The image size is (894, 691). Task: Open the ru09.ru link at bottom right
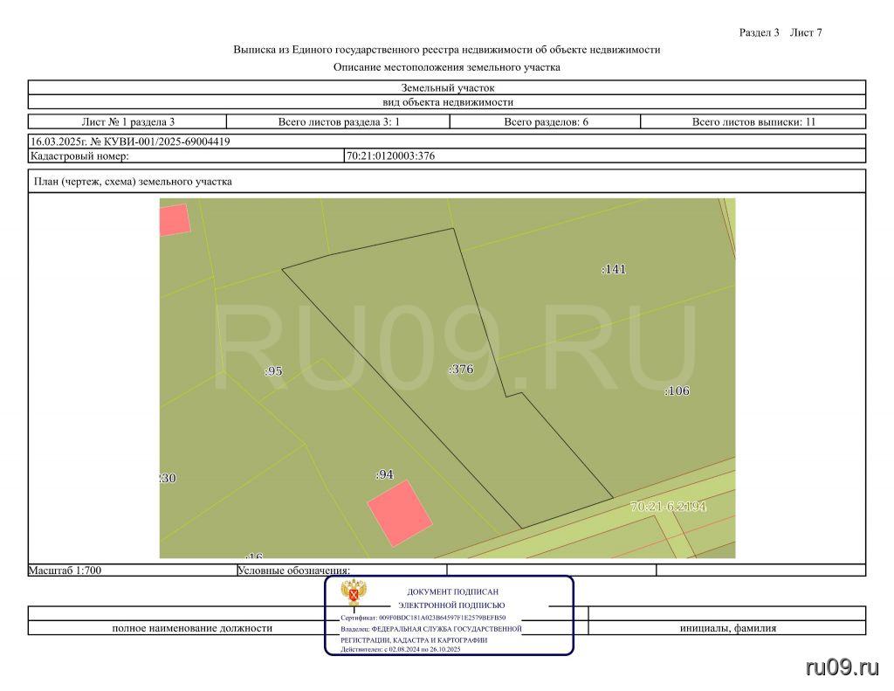pyautogui.click(x=842, y=667)
